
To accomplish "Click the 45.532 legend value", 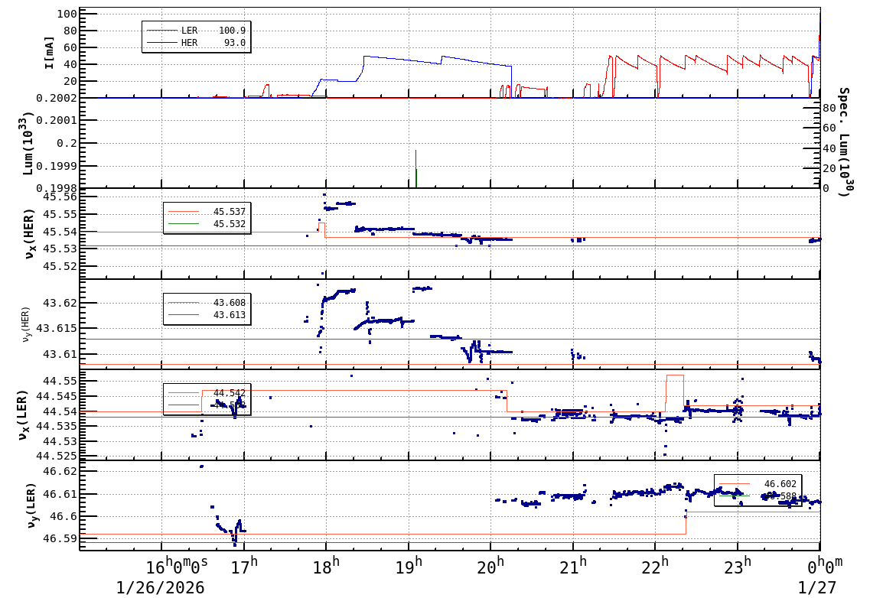I will [230, 224].
